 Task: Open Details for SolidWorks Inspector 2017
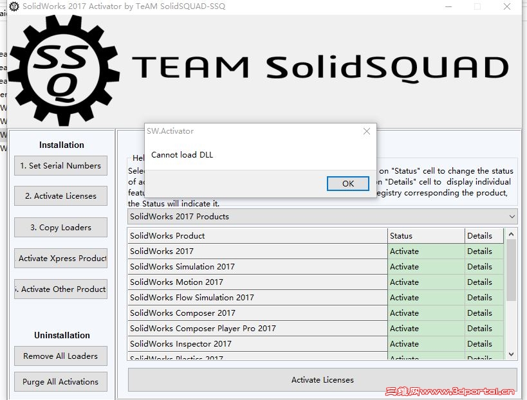pyautogui.click(x=485, y=344)
